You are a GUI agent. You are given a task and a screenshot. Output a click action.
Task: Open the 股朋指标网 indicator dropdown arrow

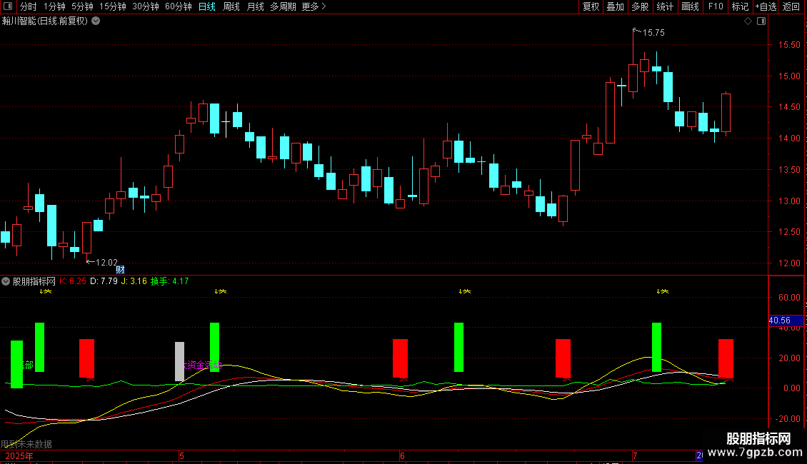pyautogui.click(x=6, y=281)
